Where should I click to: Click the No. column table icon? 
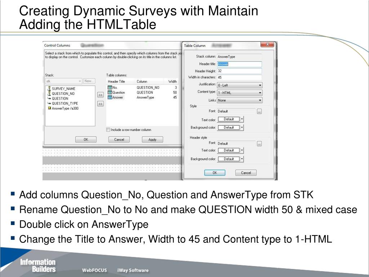tap(110, 87)
